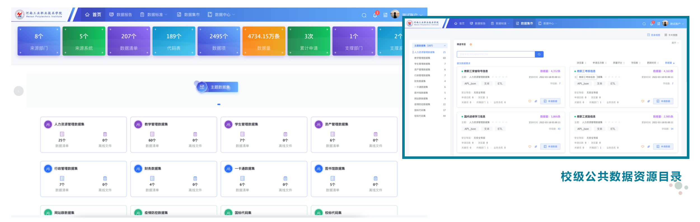Open the 数据标准 dropdown in the homepage navigation

click(154, 15)
